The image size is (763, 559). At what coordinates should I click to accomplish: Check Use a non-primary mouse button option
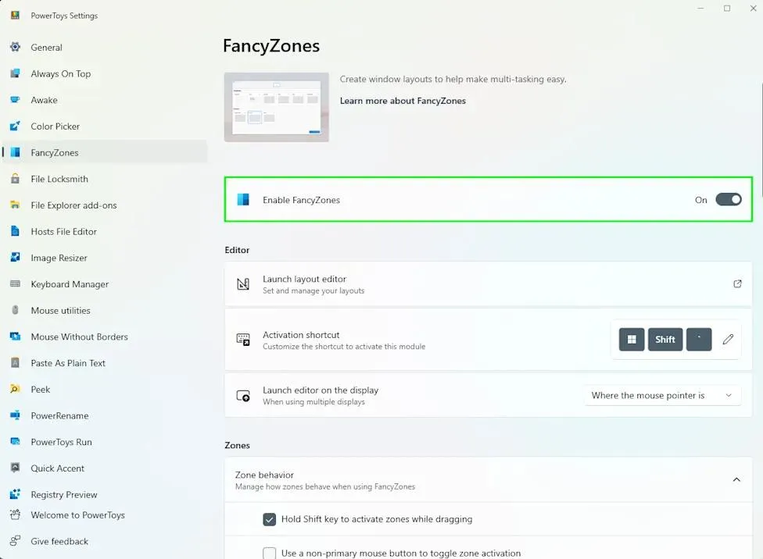tap(269, 554)
